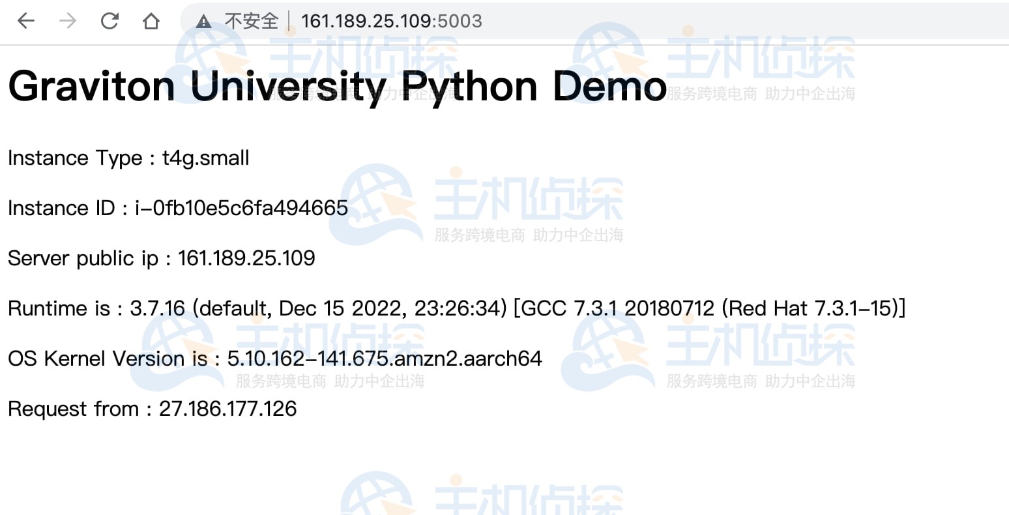Open site security info via 不安全 label
The image size is (1009, 515).
point(250,20)
